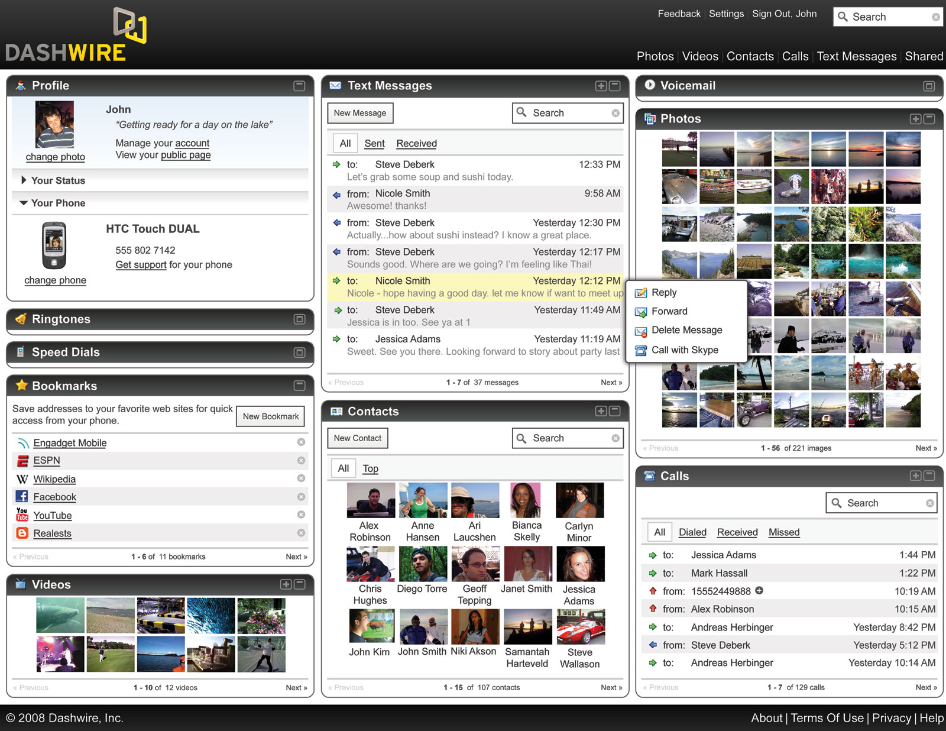Expand the Speed Dials panel

coord(299,352)
